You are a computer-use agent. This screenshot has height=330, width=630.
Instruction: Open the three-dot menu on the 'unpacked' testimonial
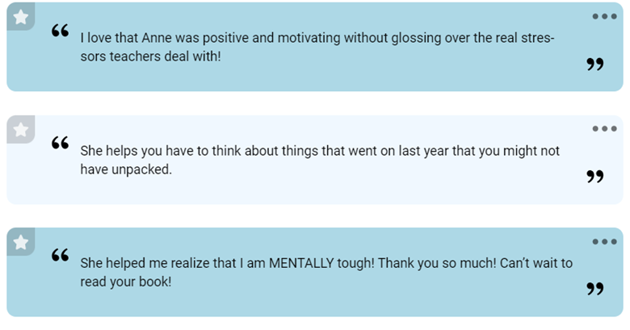tap(604, 129)
